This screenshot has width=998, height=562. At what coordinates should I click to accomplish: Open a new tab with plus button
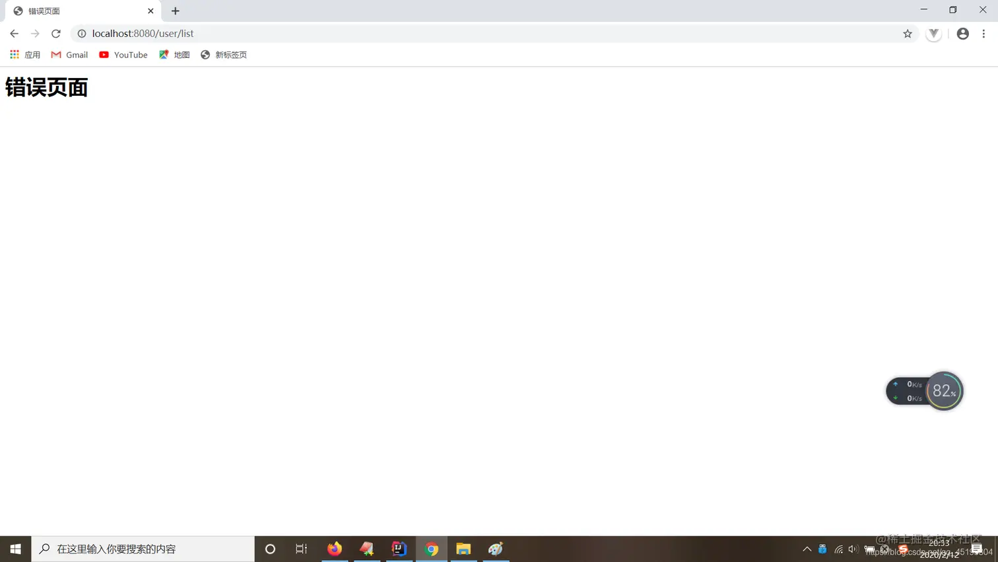176,11
